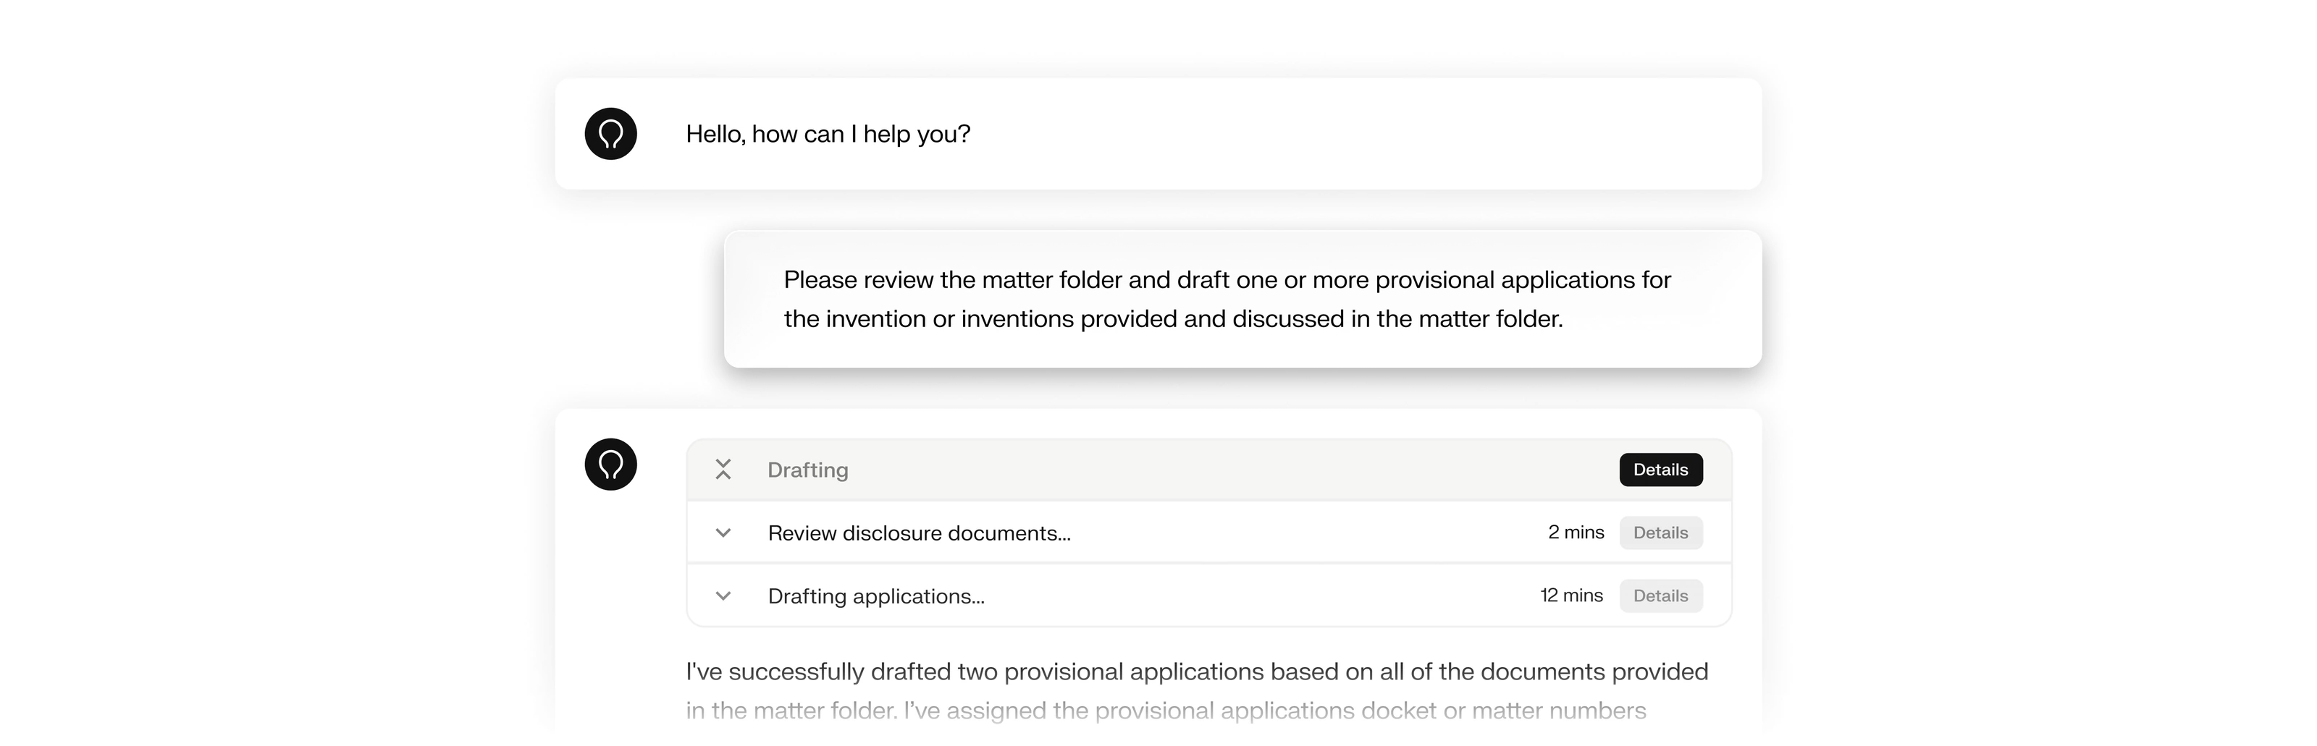Open the dark Details button in Drafting header
Screen dimensions: 2317x746
(x=1660, y=470)
